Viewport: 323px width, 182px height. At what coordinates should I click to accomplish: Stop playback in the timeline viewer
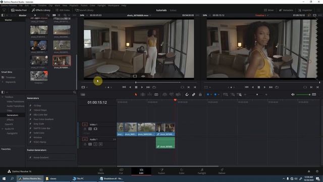point(259,87)
